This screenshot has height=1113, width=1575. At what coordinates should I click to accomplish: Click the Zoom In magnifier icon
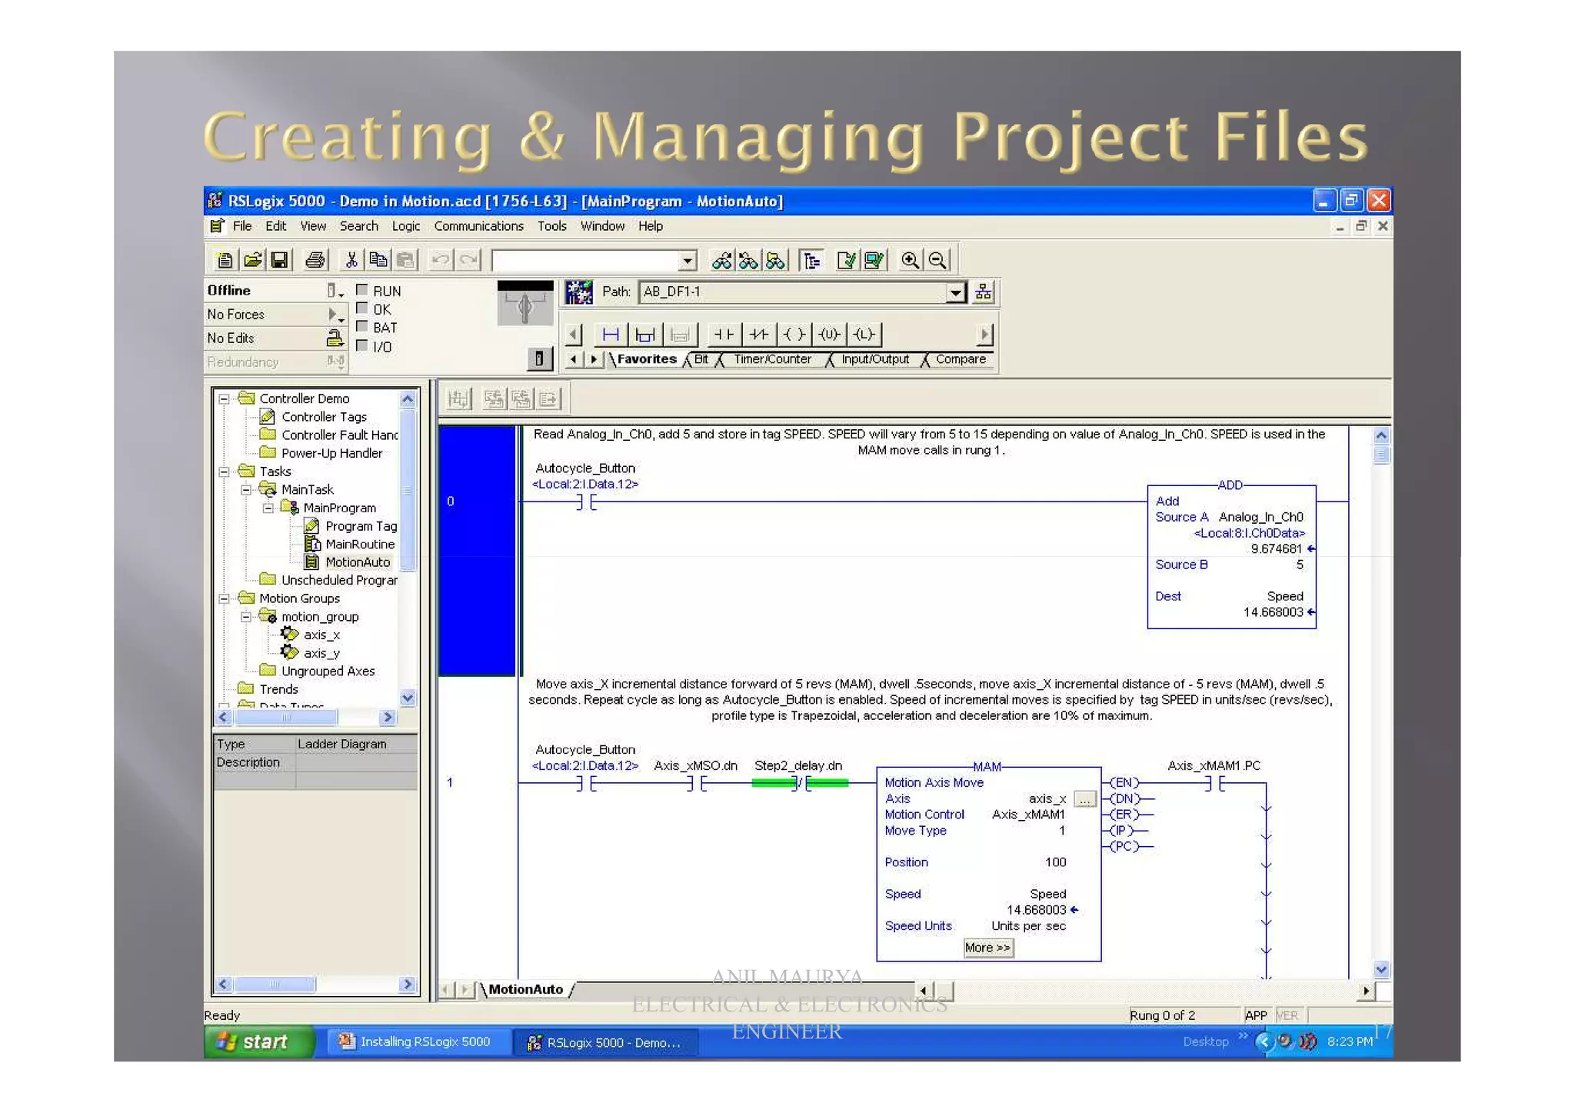point(910,261)
